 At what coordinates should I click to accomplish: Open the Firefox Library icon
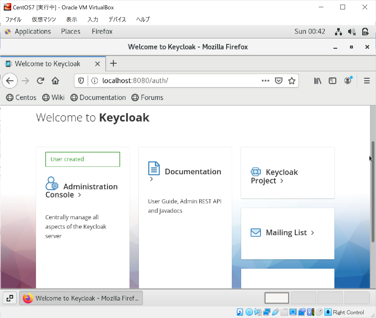318,81
